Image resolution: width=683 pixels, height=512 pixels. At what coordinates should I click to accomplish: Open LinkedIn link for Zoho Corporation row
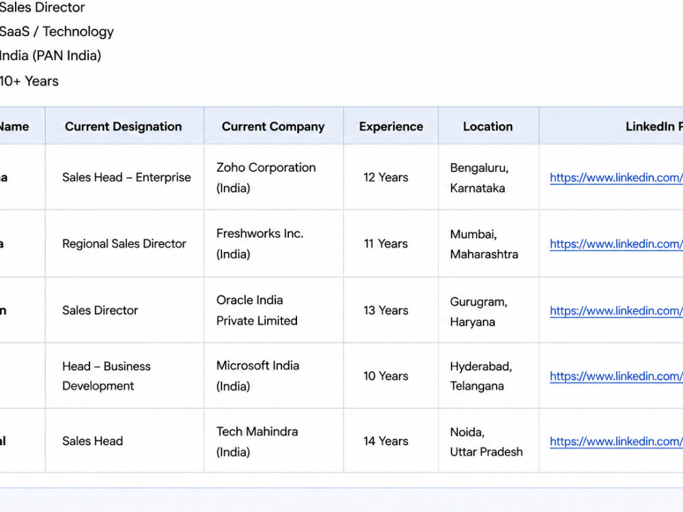point(616,177)
